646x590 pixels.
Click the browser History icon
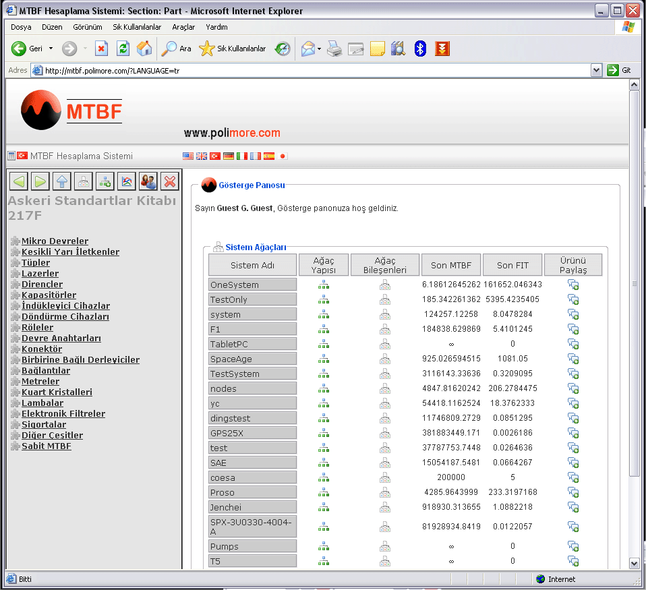click(x=283, y=49)
